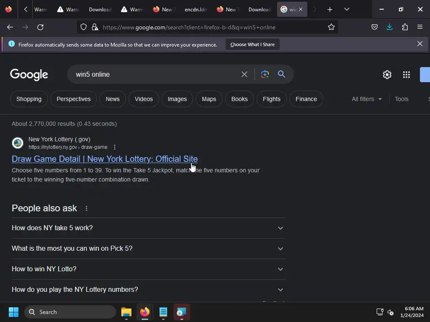Open Google apps grid
Image resolution: width=430 pixels, height=322 pixels.
tap(406, 75)
